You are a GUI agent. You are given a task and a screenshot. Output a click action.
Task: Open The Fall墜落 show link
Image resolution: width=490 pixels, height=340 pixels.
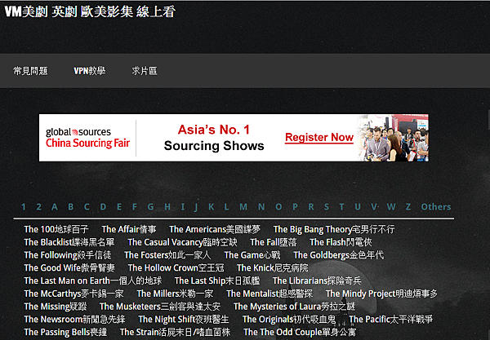tap(274, 242)
